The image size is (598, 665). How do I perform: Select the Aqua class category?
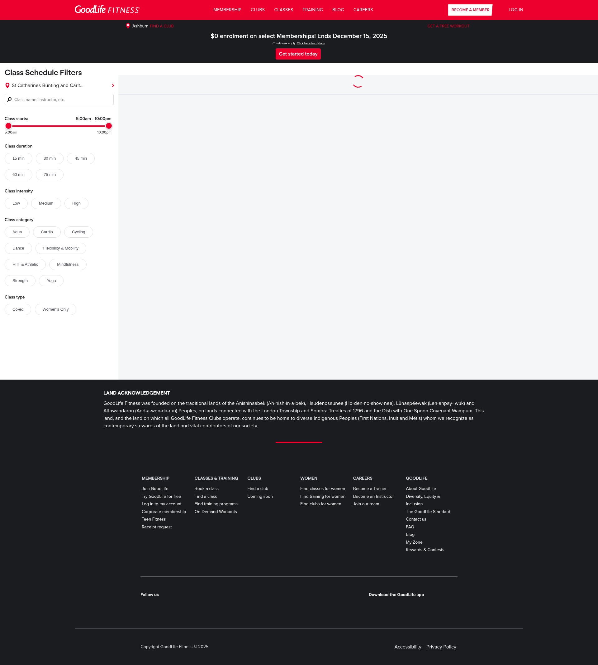pos(17,232)
